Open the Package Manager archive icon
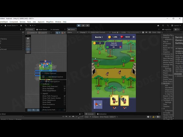The width and height of the screenshot is (183, 137). point(21,25)
